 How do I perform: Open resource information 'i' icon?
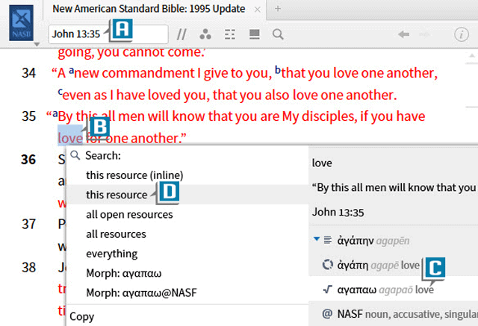(x=462, y=34)
